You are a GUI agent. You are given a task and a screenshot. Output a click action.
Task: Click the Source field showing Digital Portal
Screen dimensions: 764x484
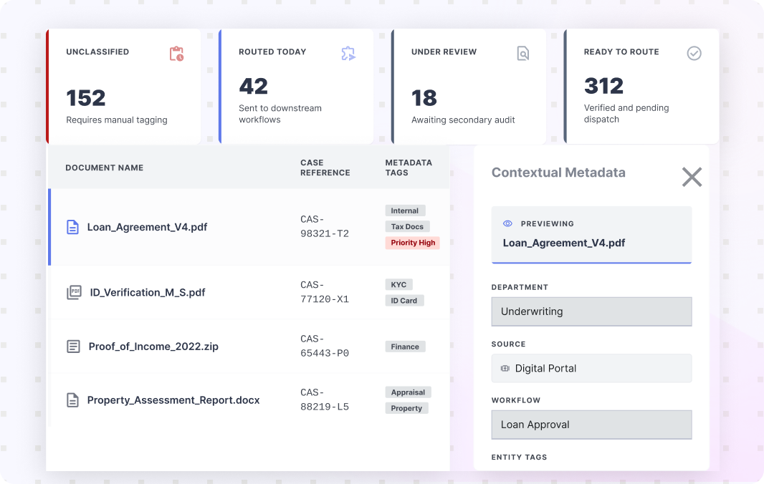pos(591,368)
